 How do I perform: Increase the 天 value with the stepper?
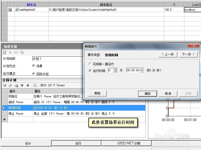point(115,69)
